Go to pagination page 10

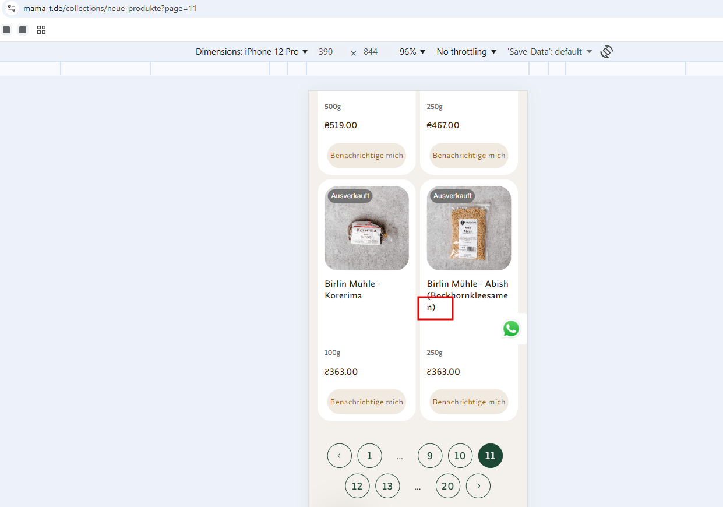(x=460, y=456)
